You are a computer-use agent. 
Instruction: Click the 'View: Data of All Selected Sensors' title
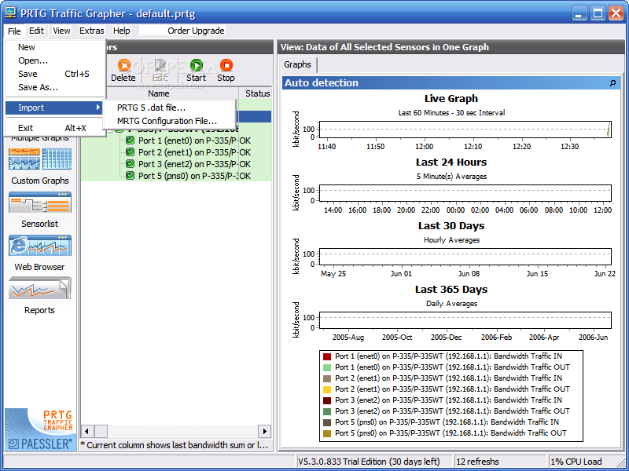384,47
